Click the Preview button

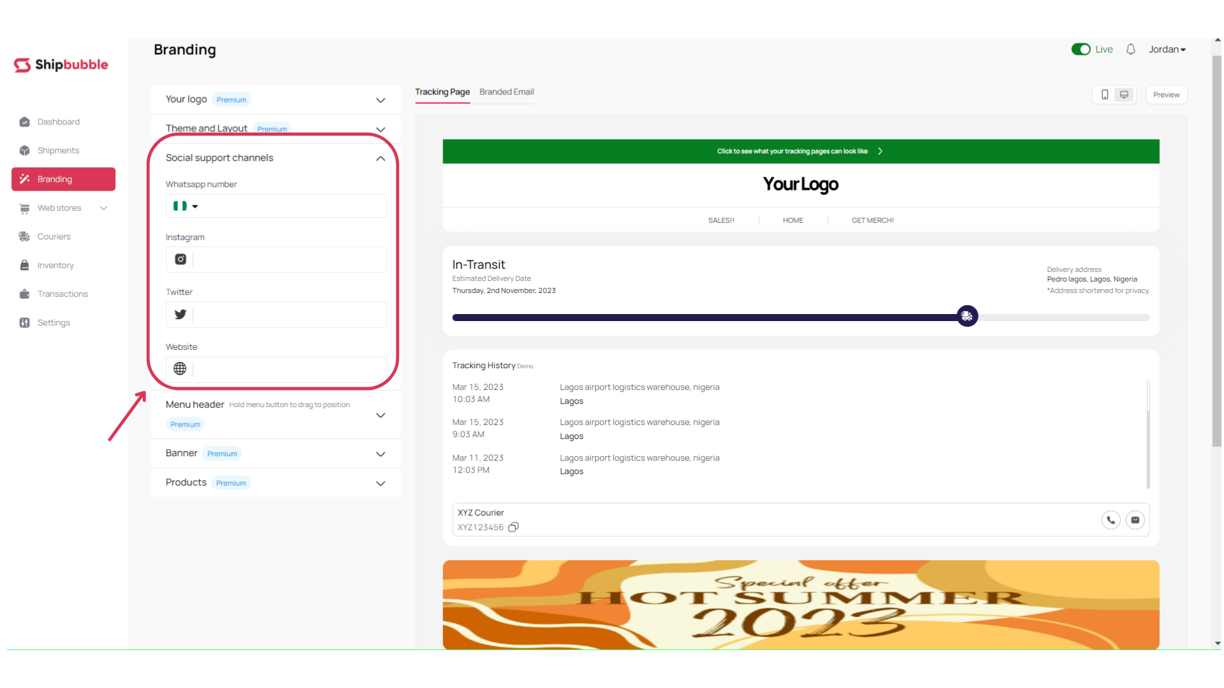point(1166,95)
